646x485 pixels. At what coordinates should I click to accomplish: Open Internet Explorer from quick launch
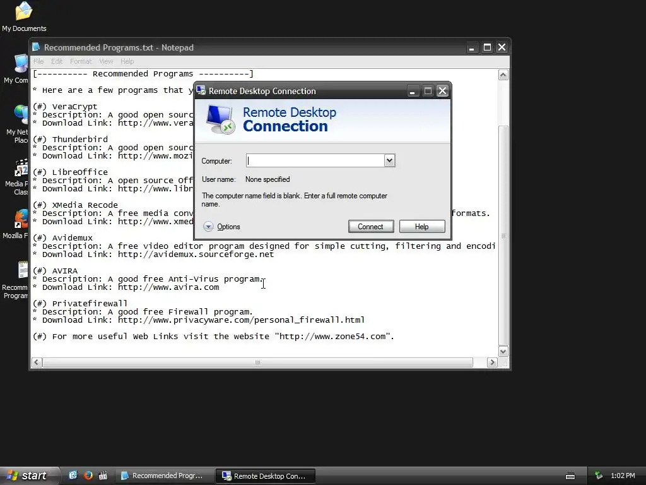pos(73,476)
